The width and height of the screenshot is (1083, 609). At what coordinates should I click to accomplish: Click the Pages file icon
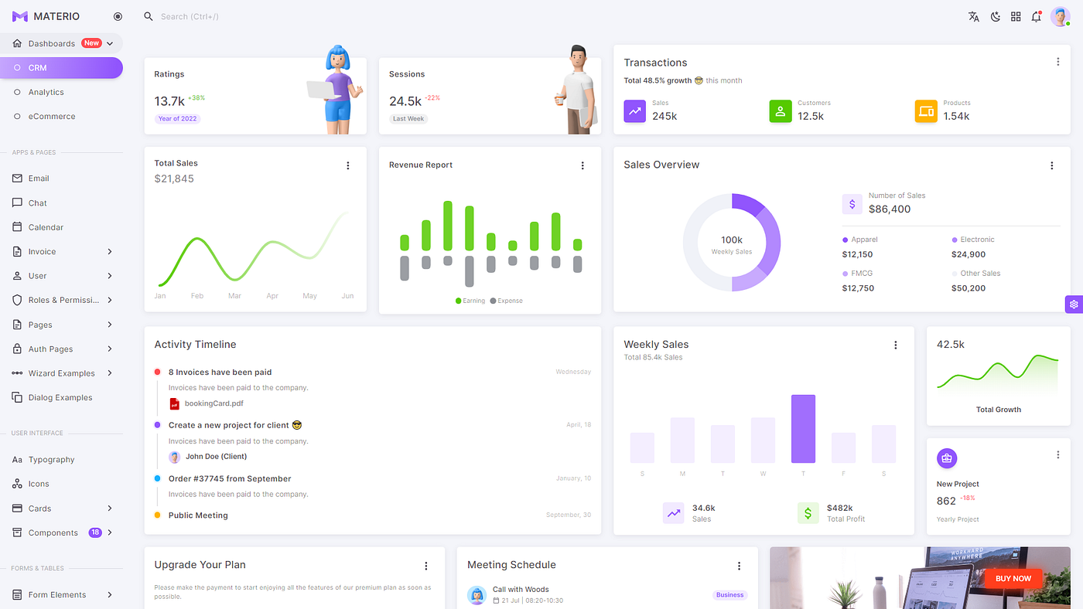17,325
